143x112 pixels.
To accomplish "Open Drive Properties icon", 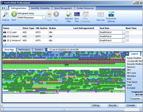I will coord(86,14).
